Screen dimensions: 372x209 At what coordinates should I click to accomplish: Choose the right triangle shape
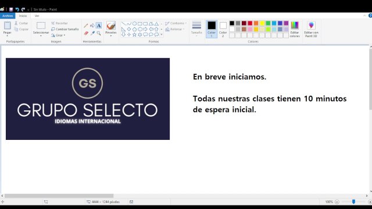[123, 29]
